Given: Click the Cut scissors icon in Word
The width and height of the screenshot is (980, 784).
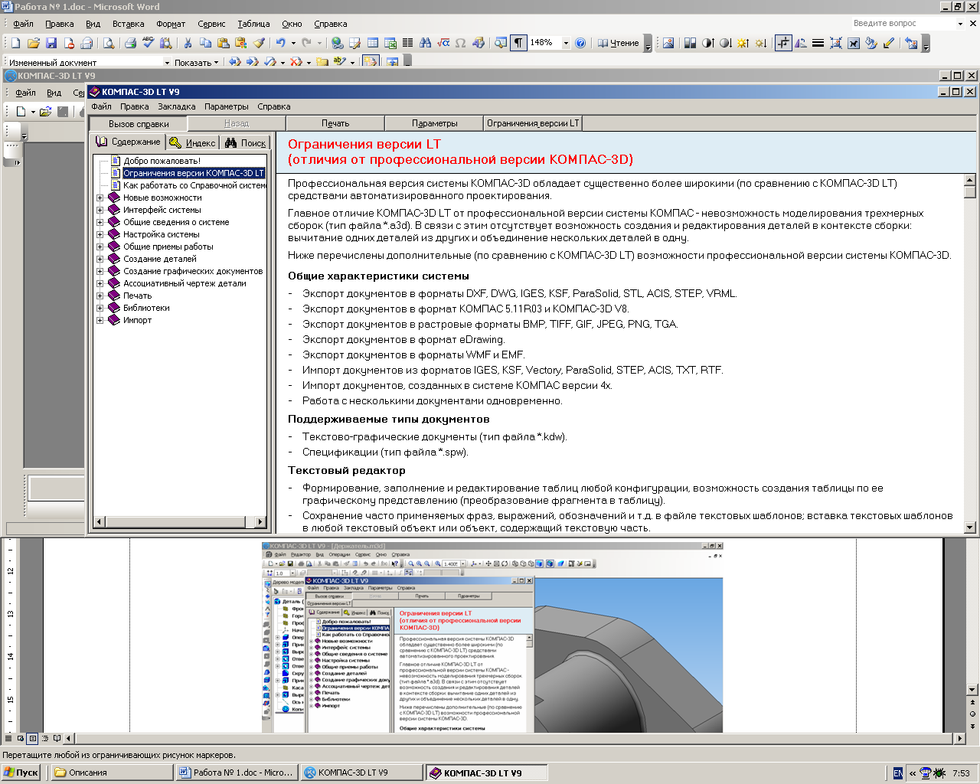Looking at the screenshot, I should click(188, 43).
